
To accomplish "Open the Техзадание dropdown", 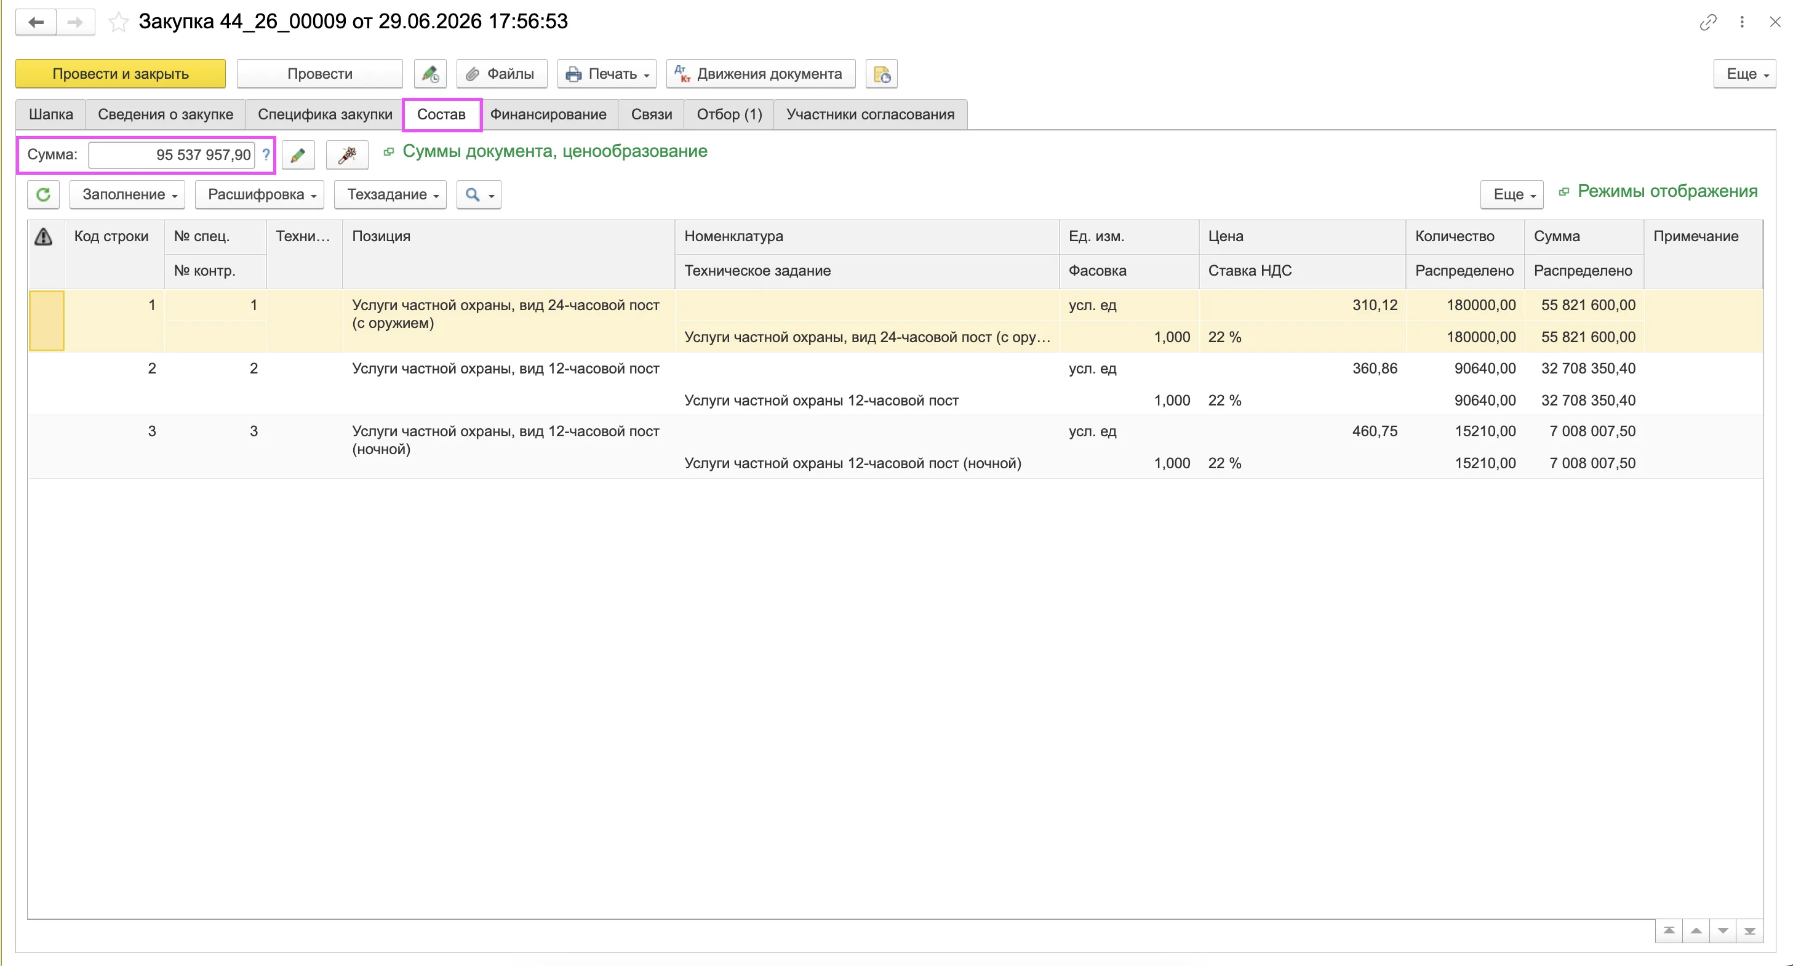I will click(x=391, y=195).
